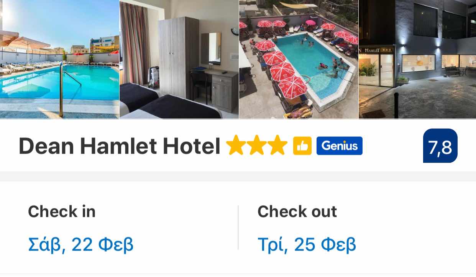476x277 pixels.
Task: Click the Check in label
Action: click(x=62, y=211)
